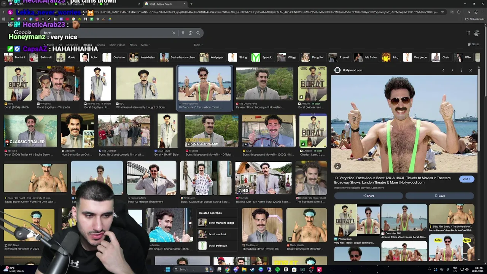
Task: Start a voice search with the microphone icon
Action: (x=183, y=33)
